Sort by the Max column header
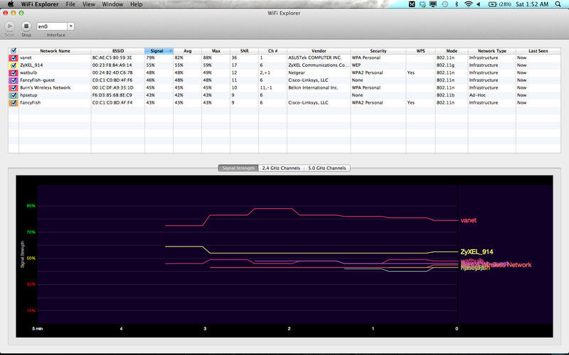This screenshot has width=569, height=355. [216, 50]
